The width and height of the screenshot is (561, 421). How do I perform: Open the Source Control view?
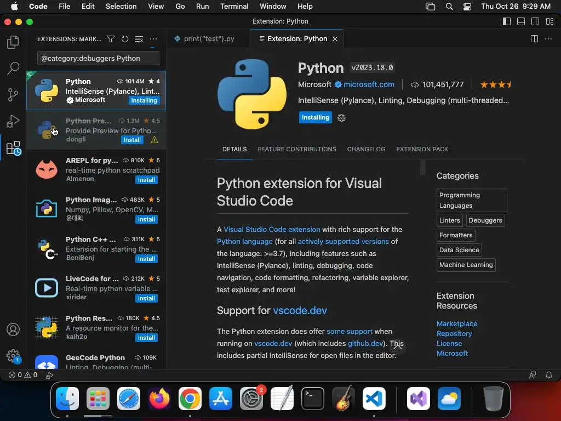pyautogui.click(x=13, y=95)
